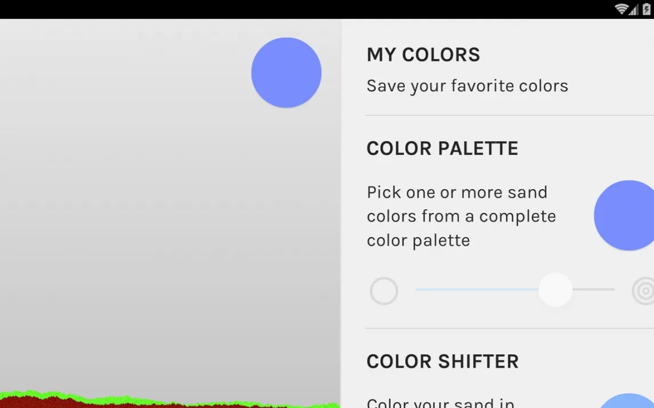Tap the battery charging status icon
The height and width of the screenshot is (408, 654).
pos(646,9)
